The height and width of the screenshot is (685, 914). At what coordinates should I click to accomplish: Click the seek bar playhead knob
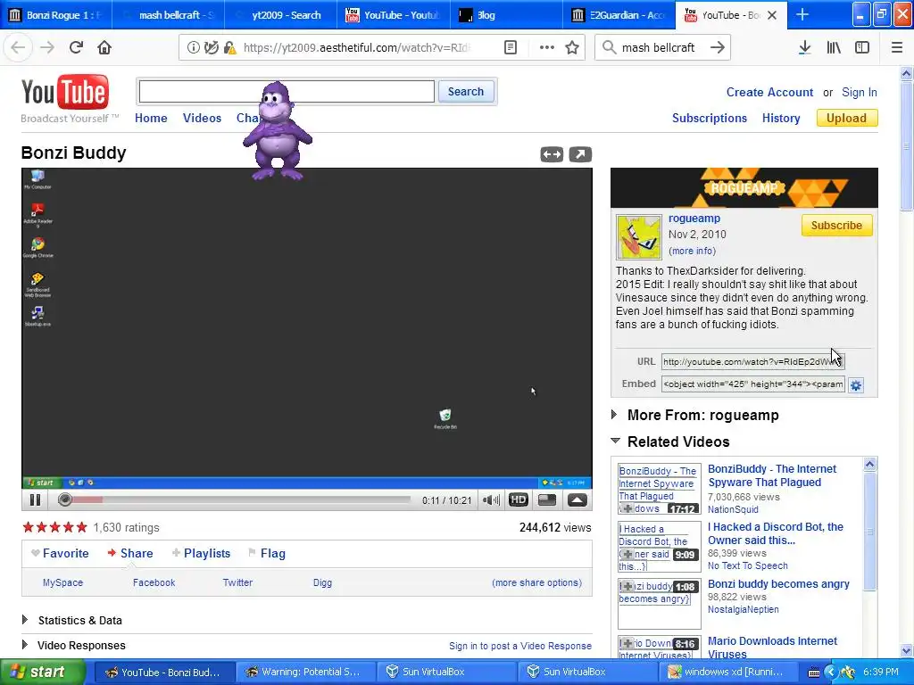tap(64, 499)
